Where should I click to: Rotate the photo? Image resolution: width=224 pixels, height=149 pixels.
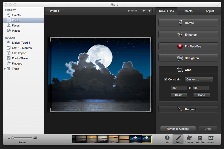[188, 23]
